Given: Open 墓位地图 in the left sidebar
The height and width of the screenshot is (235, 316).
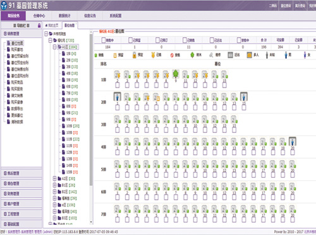Looking at the screenshot, I should pos(17,43).
